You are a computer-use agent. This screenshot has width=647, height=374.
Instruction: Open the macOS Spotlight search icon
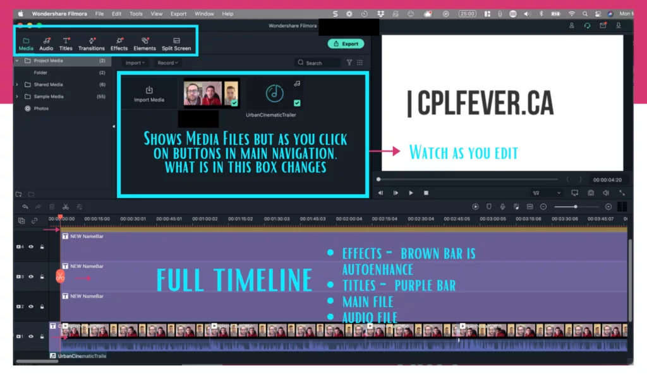tap(585, 14)
